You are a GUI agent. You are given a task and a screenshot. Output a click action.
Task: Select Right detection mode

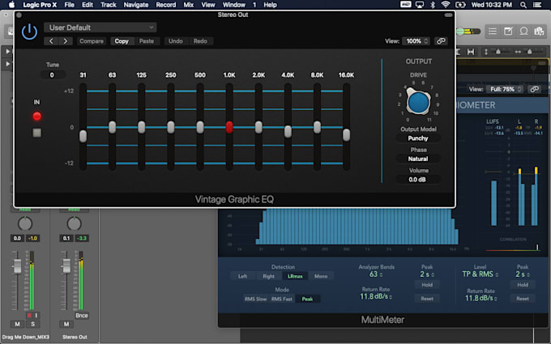tap(269, 276)
